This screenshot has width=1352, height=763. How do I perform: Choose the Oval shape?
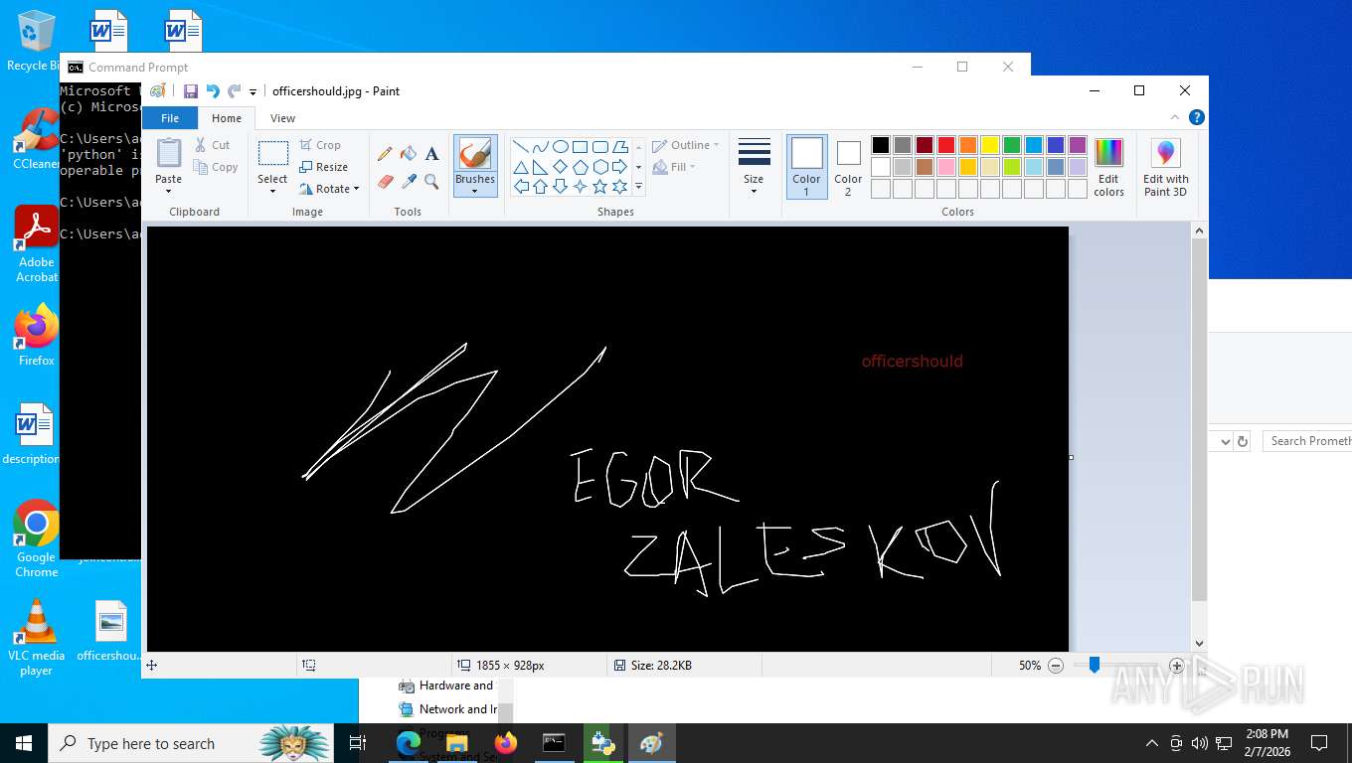point(560,146)
